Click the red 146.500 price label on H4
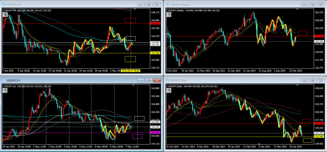This screenshot has width=327, height=152. point(156,24)
